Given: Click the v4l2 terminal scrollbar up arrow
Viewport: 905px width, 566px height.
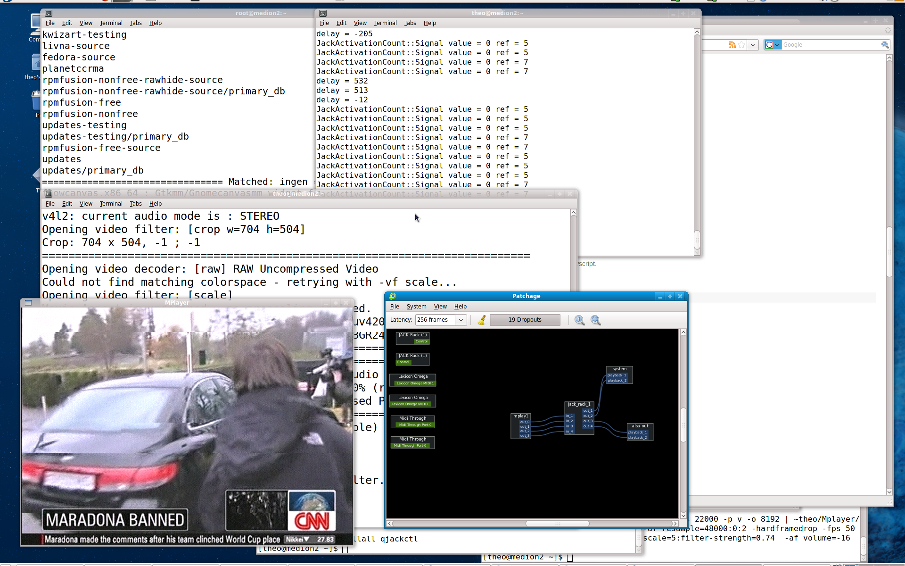Looking at the screenshot, I should click(573, 213).
